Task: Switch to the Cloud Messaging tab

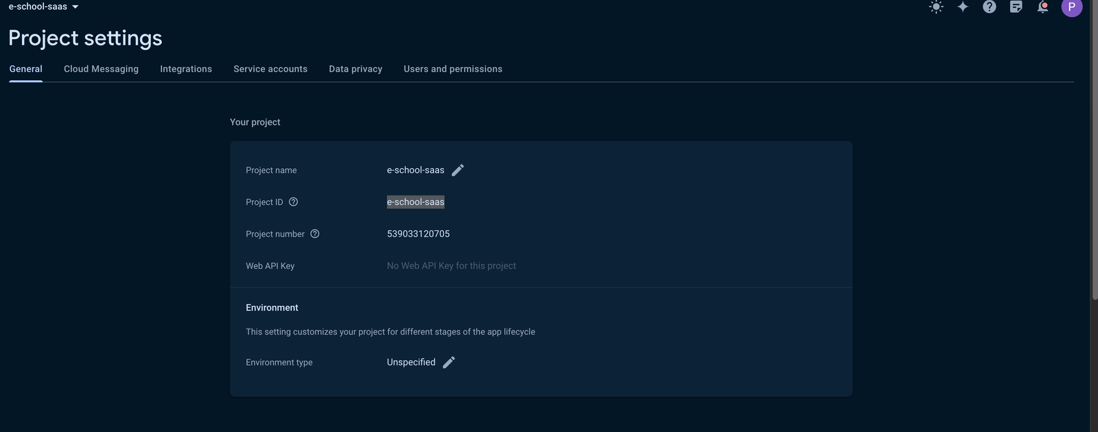Action: click(x=101, y=69)
